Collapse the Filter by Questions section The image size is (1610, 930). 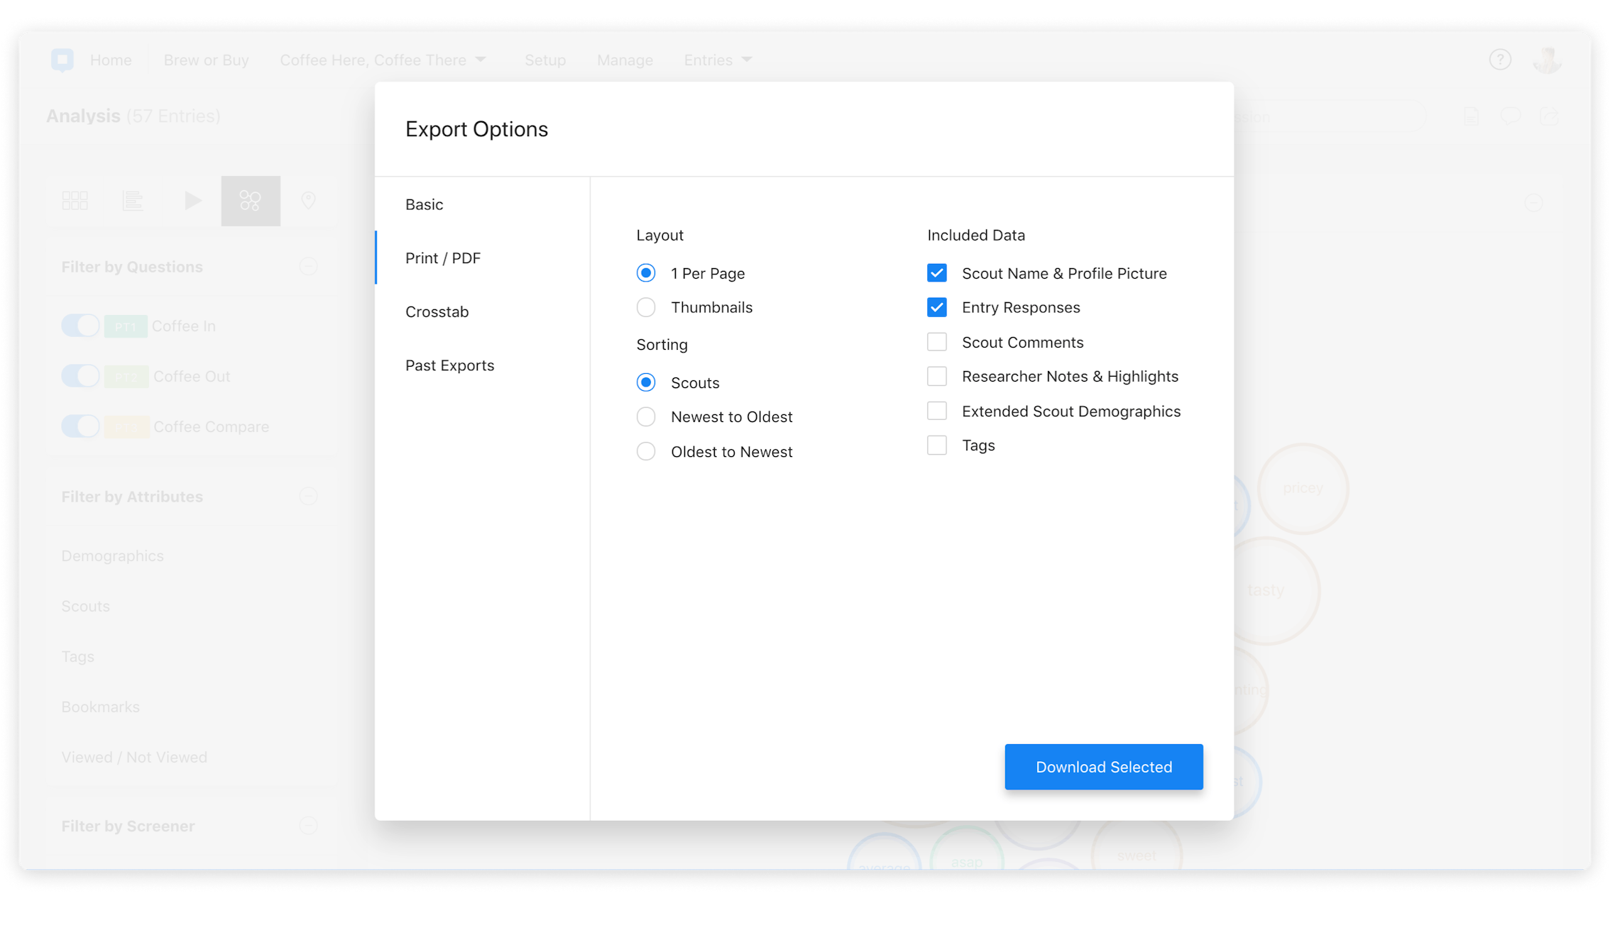(308, 267)
